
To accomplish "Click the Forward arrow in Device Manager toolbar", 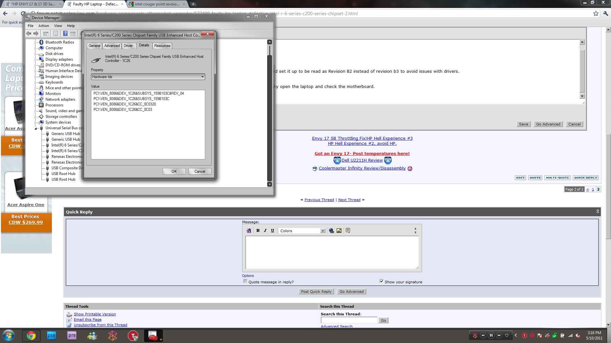I will 36,34.
